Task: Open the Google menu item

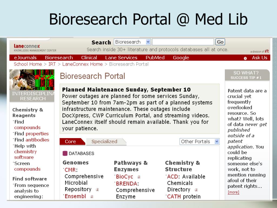Action: (181, 58)
